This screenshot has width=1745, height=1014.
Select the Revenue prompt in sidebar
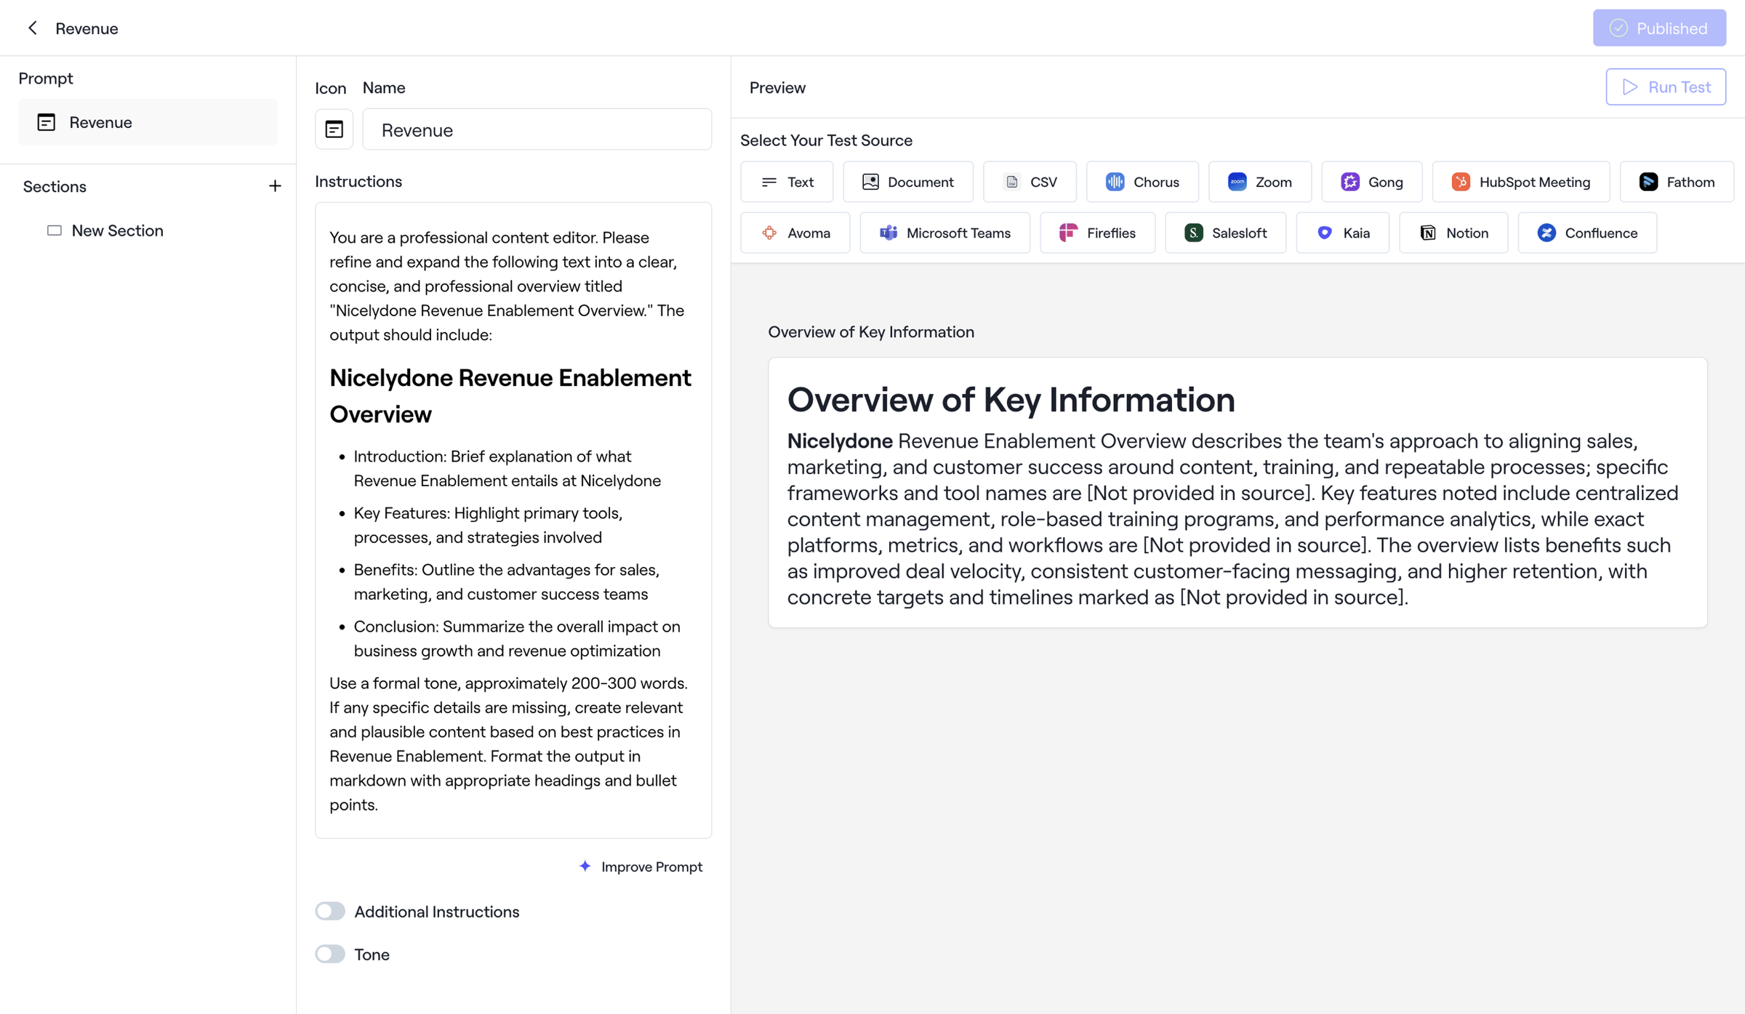pos(148,122)
